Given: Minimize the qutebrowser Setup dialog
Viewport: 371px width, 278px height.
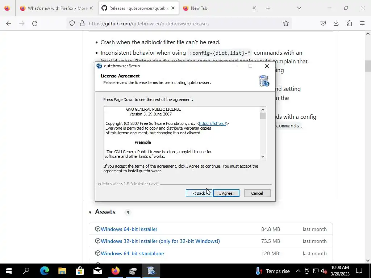Looking at the screenshot, I should pyautogui.click(x=234, y=66).
